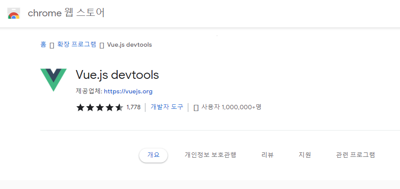Click the user count icon beside 사용자 1,000,000+명
This screenshot has height=189, width=400.
click(x=196, y=107)
